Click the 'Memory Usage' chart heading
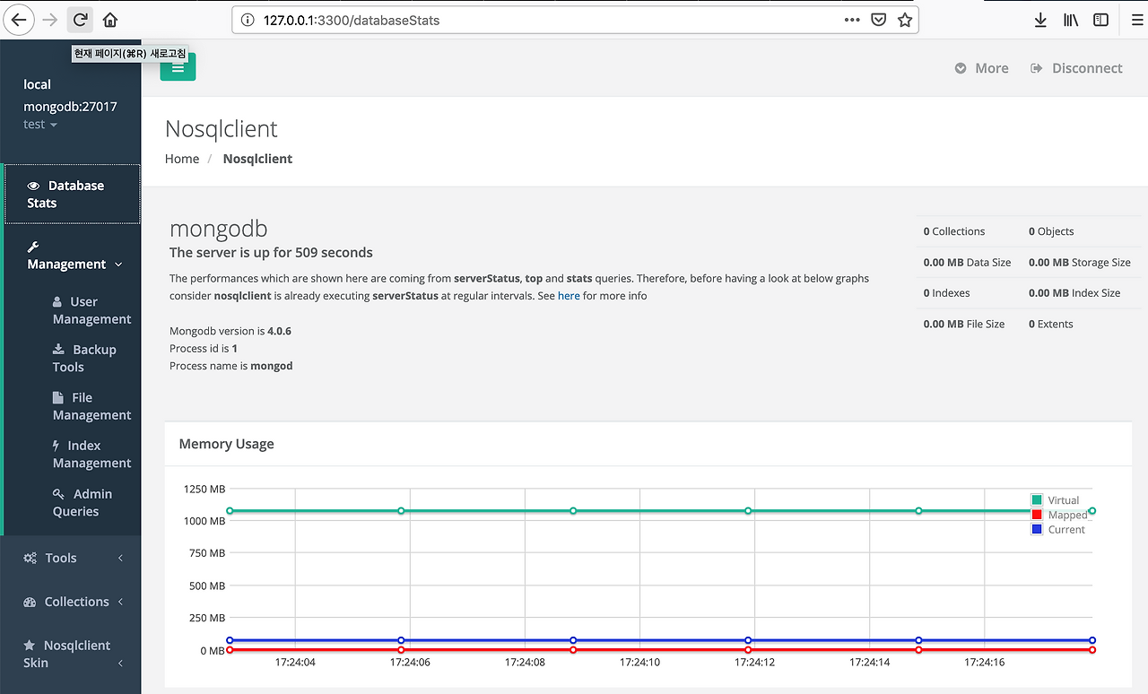This screenshot has width=1148, height=694. [227, 444]
